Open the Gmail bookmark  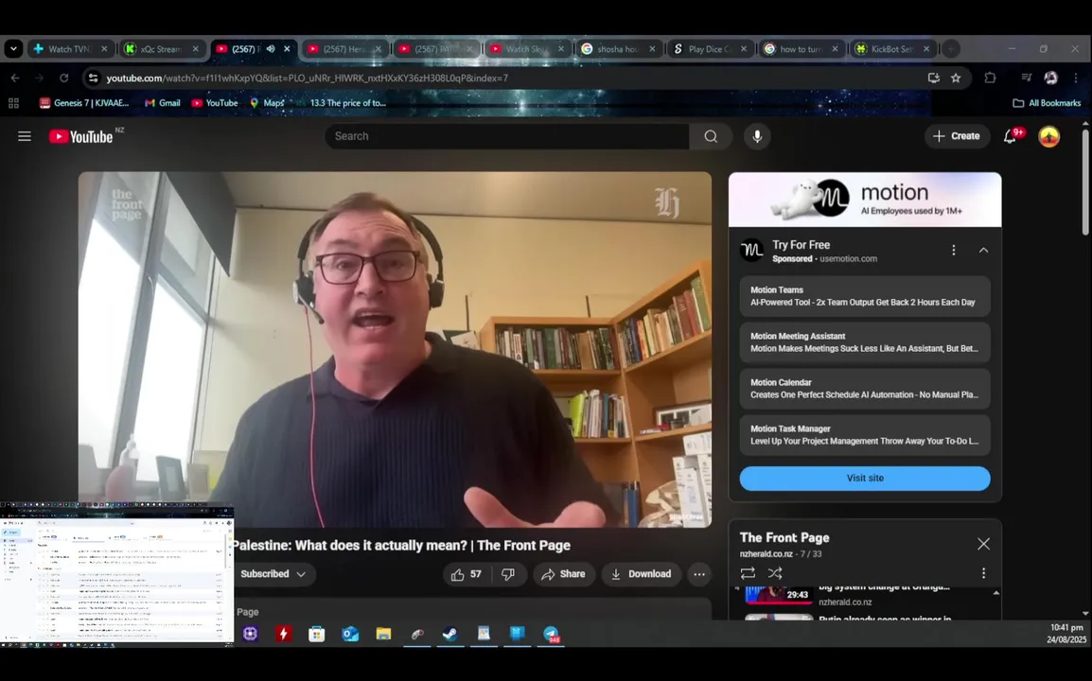(162, 103)
